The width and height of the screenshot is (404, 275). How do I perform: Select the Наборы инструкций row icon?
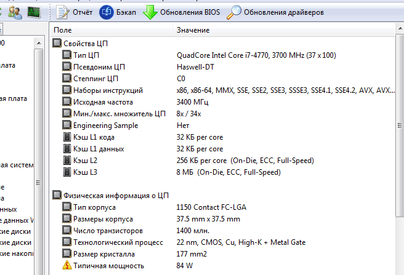(x=67, y=90)
